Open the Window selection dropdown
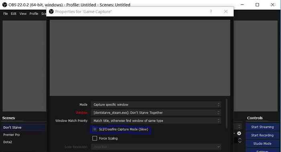 pos(156,113)
